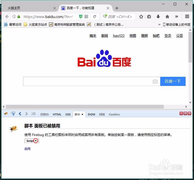Screen dimensions: 194x180
Task: Close the 百度一下 tab
Action: point(108,8)
